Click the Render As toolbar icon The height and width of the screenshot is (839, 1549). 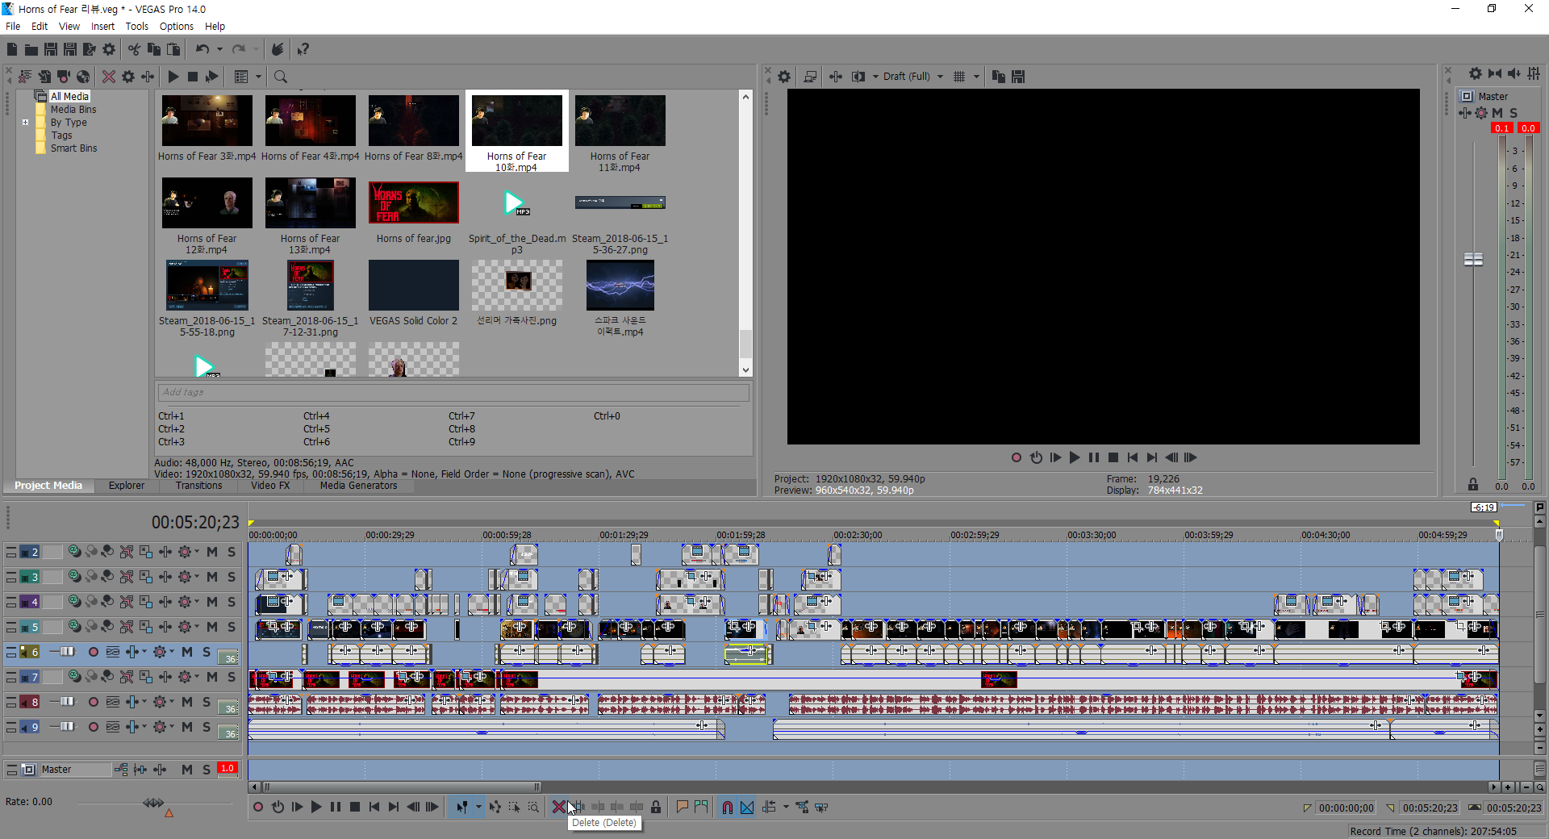click(x=90, y=49)
